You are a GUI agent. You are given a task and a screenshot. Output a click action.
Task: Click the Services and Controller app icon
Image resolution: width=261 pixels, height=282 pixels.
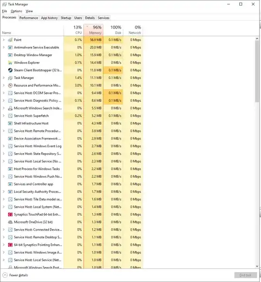[10, 184]
